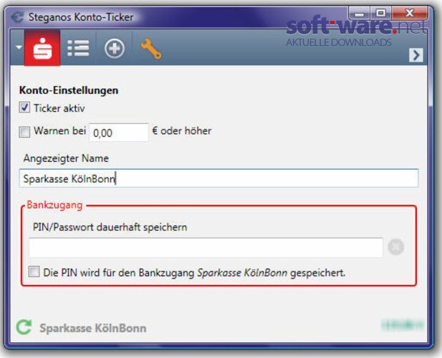Viewport: 442px width, 358px height.
Task: Click the blurred balance value at bottom right
Action: pyautogui.click(x=403, y=325)
